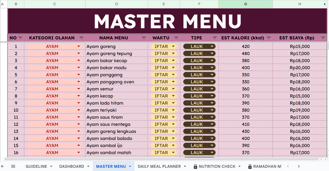Open IFTAR dropdown for Ayam goreng tepung

click(x=173, y=53)
